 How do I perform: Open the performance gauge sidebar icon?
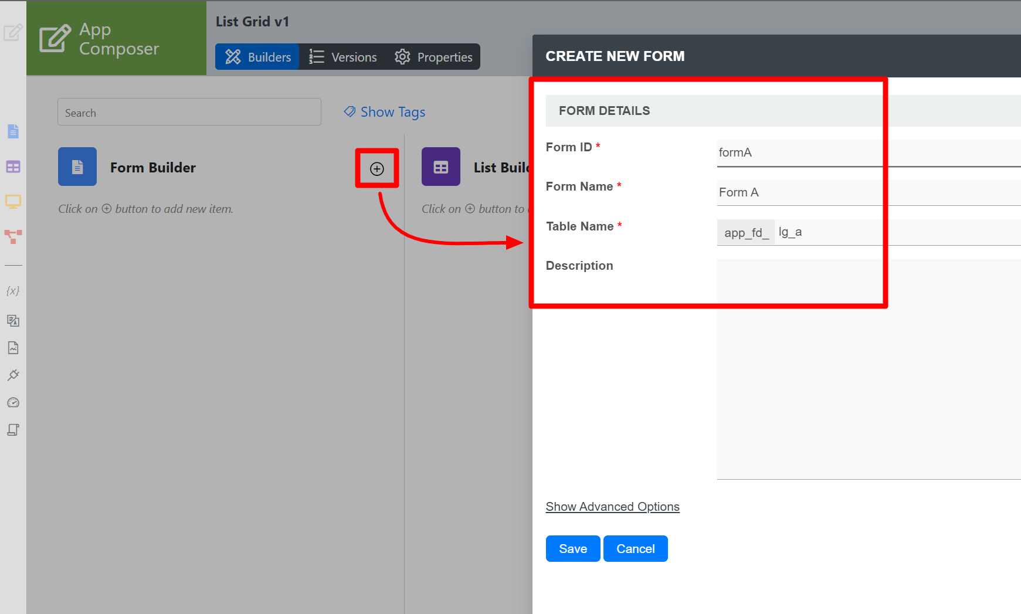(x=13, y=403)
